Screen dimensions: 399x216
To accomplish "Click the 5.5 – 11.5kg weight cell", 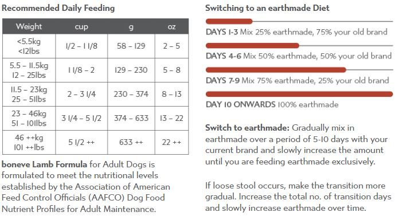I will 29,70.
